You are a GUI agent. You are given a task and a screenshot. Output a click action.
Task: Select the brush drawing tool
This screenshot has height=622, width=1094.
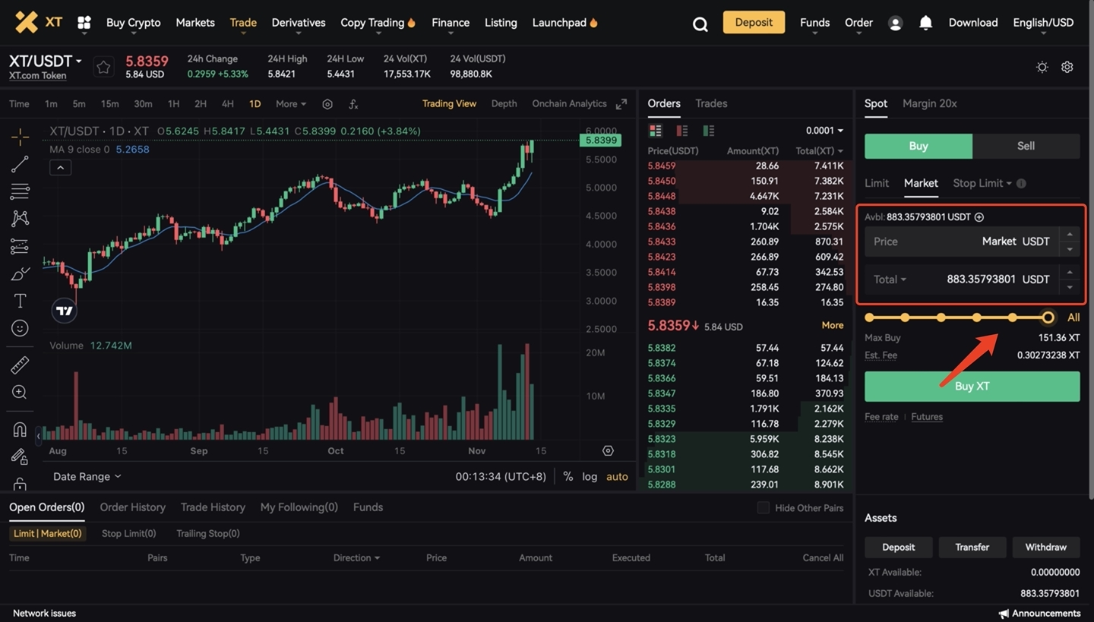coord(20,273)
